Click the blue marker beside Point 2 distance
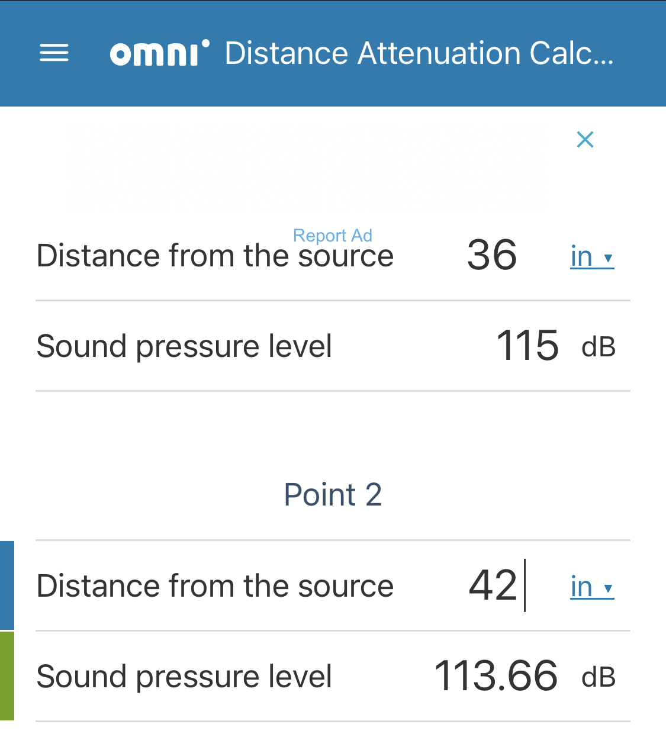This screenshot has height=750, width=666. [x=7, y=585]
